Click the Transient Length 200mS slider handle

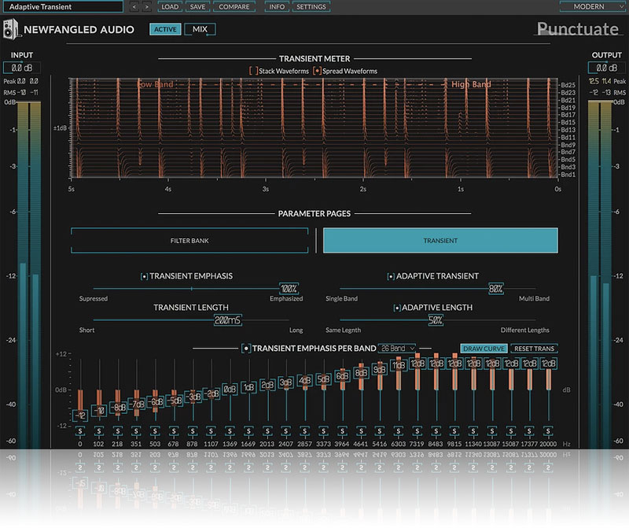coord(227,320)
